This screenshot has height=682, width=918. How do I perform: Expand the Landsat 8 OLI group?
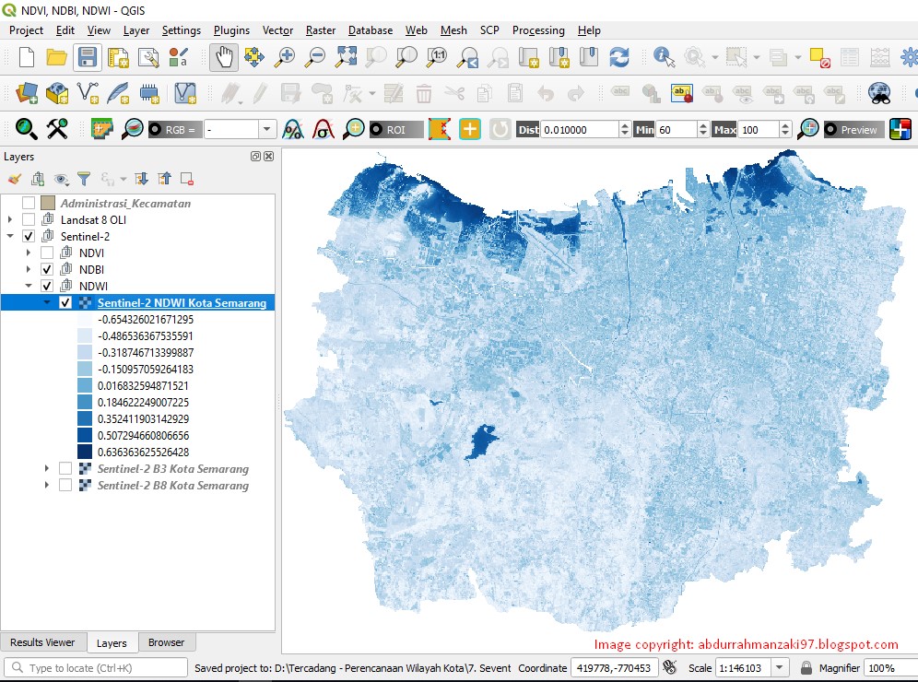coord(9,219)
